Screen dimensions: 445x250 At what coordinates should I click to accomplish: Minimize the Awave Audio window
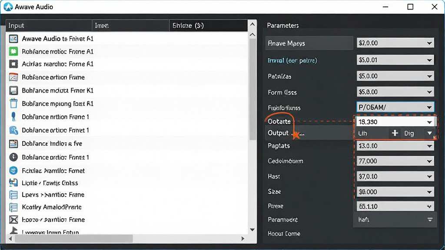tap(385, 7)
